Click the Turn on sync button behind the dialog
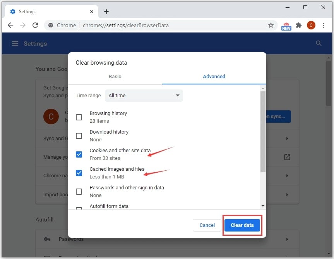334x259 pixels. click(278, 117)
